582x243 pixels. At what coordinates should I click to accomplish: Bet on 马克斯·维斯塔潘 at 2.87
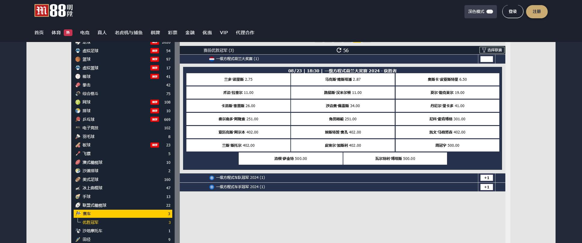pyautogui.click(x=343, y=79)
